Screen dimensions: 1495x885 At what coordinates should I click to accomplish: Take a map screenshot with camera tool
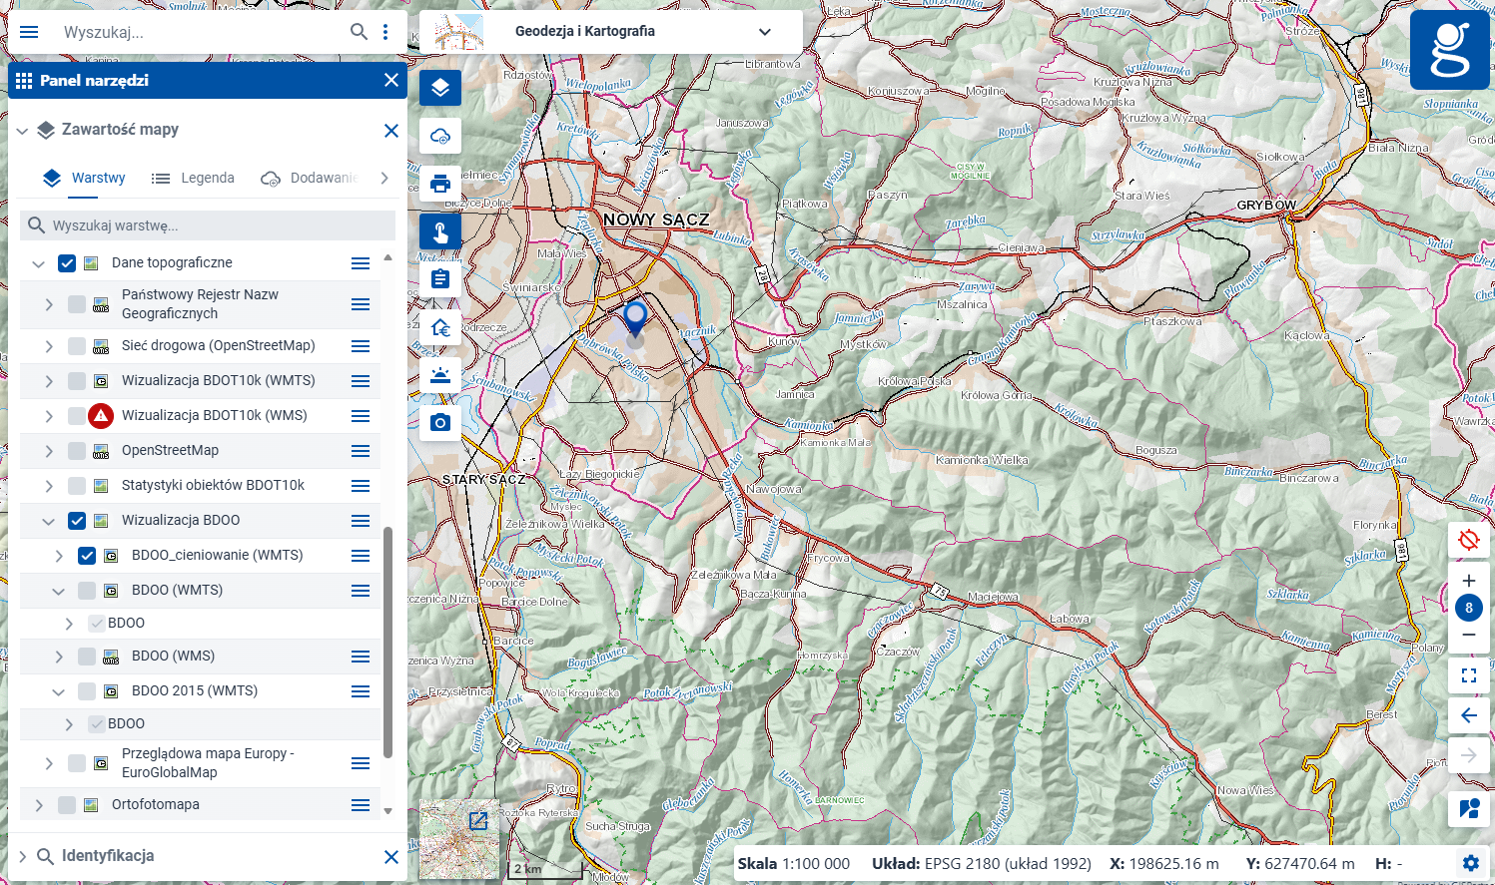pos(440,423)
